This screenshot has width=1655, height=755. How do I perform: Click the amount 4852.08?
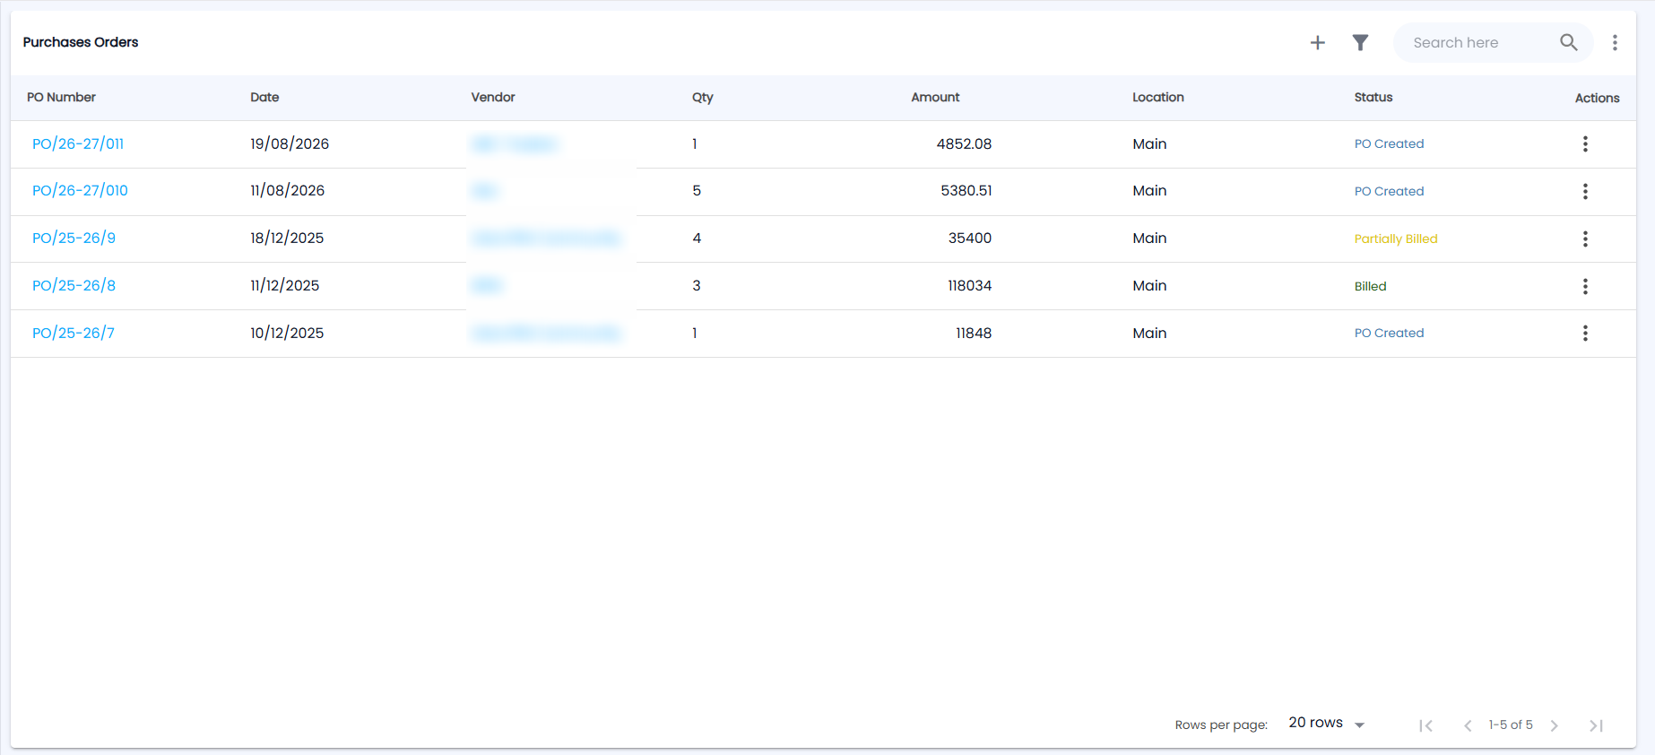tap(964, 143)
